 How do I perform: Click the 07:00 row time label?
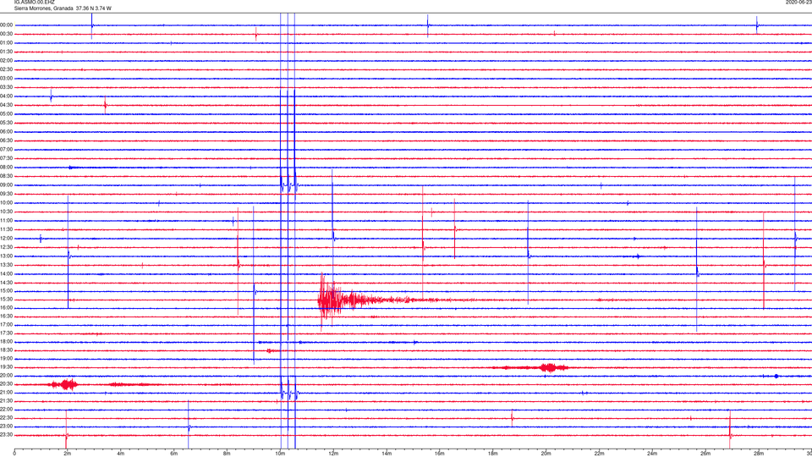click(6, 149)
